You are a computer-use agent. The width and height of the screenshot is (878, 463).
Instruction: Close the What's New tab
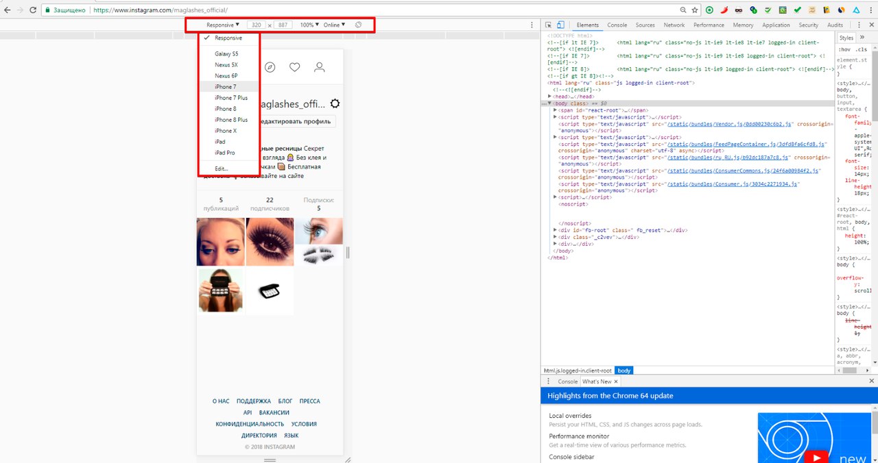[x=616, y=381]
